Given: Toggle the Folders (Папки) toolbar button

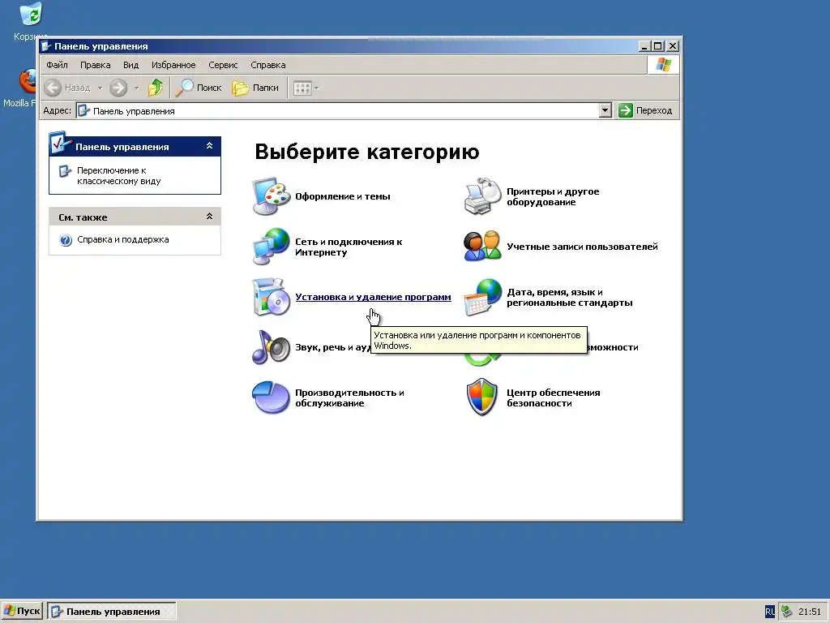Looking at the screenshot, I should click(255, 88).
